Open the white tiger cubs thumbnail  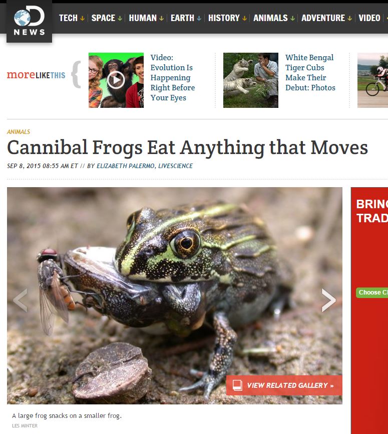pyautogui.click(x=250, y=80)
